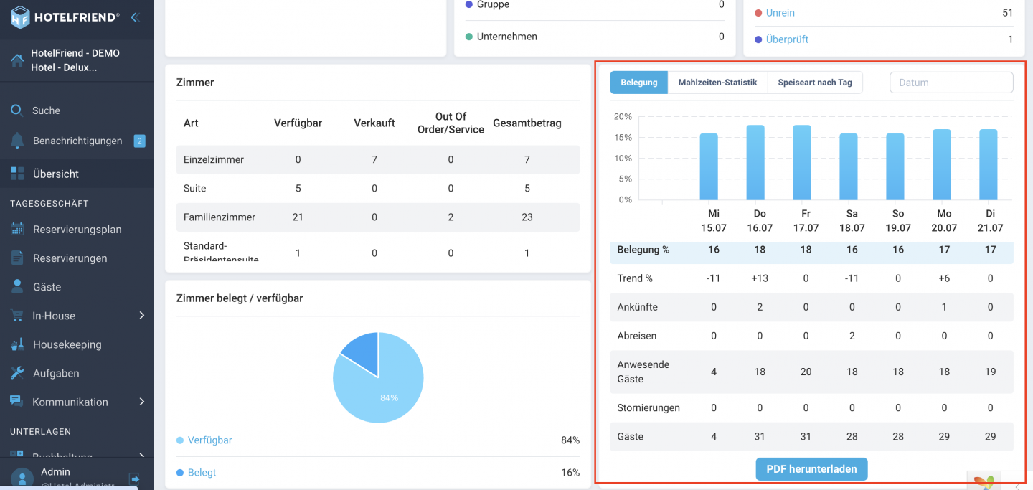Open Speiseart nach Tag tab

[x=815, y=83]
